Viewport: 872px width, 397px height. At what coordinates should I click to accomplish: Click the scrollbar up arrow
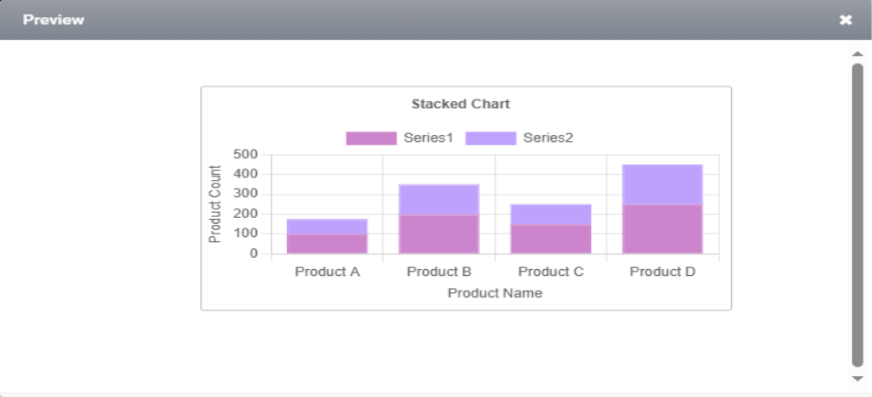(x=857, y=54)
